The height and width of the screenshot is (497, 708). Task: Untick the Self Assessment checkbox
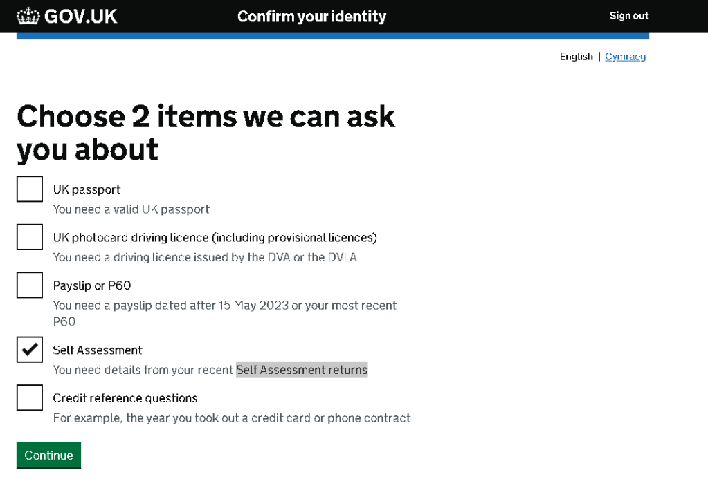pos(30,350)
